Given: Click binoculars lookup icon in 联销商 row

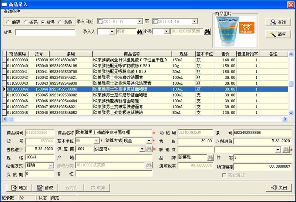Looking at the screenshot, I should (286, 150).
